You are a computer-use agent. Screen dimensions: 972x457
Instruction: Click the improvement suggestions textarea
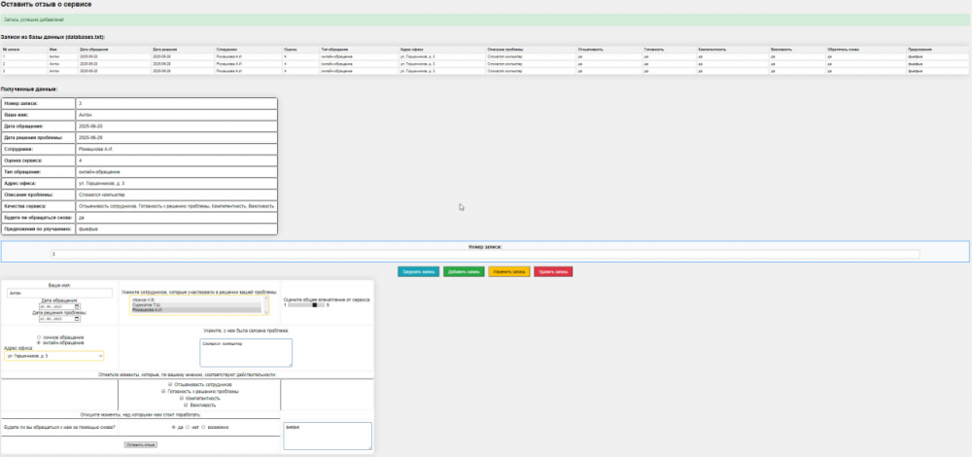coord(328,436)
